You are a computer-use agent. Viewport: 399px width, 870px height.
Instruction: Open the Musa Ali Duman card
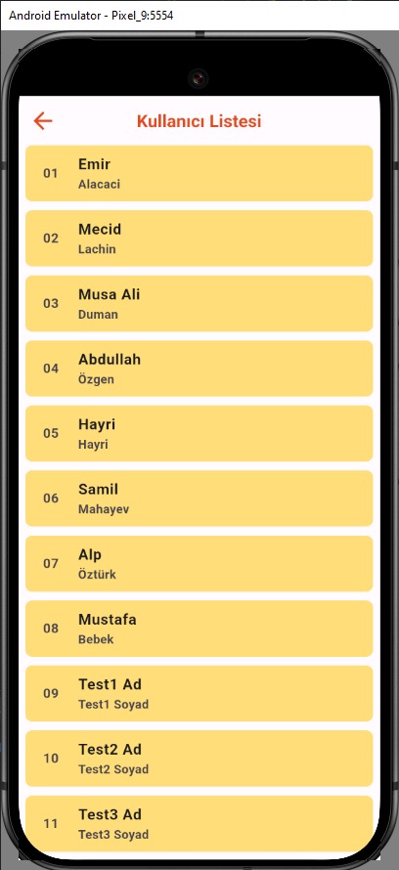click(199, 303)
